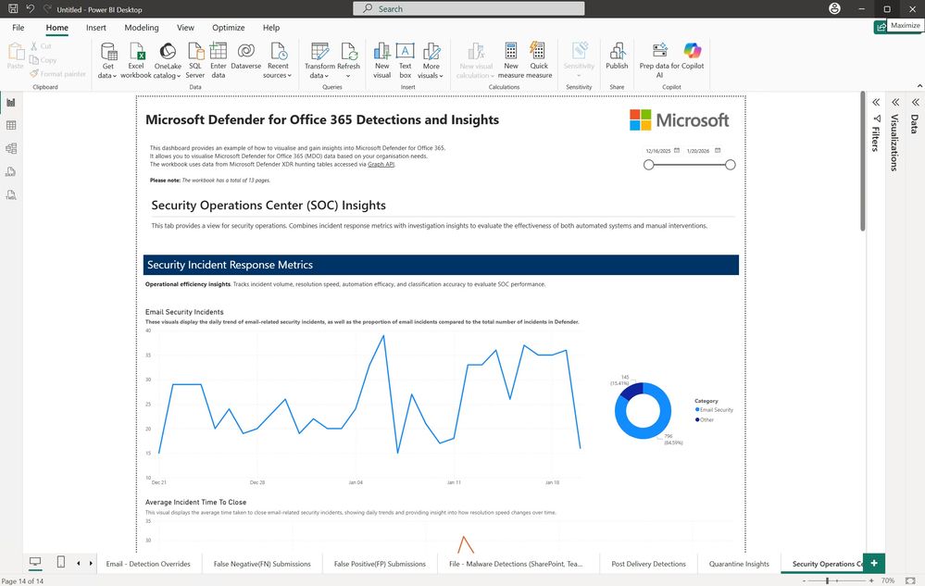Open user account icon in title bar

tap(834, 9)
